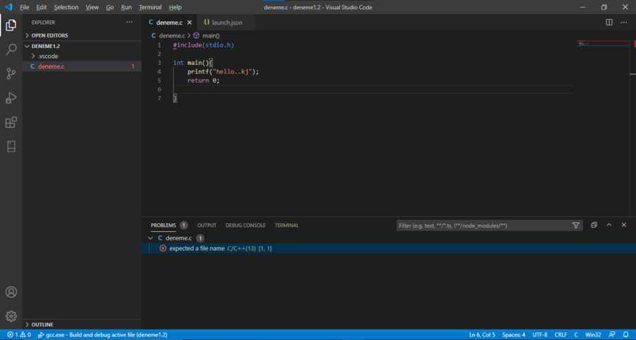Close the deneme.c editor tab
The height and width of the screenshot is (340, 636).
189,23
